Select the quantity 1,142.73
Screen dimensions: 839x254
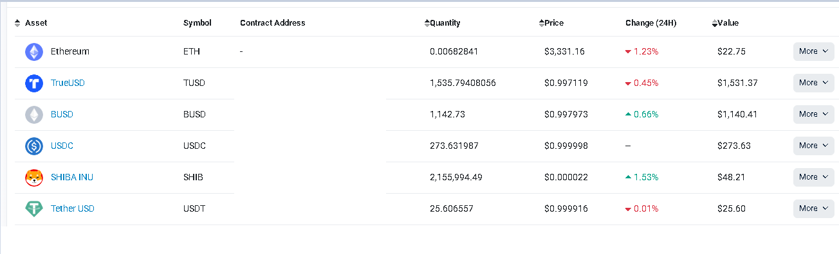coord(447,114)
